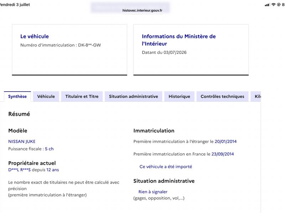This screenshot has height=213, width=285.
Task: Open the Synthèse tab
Action: click(17, 97)
